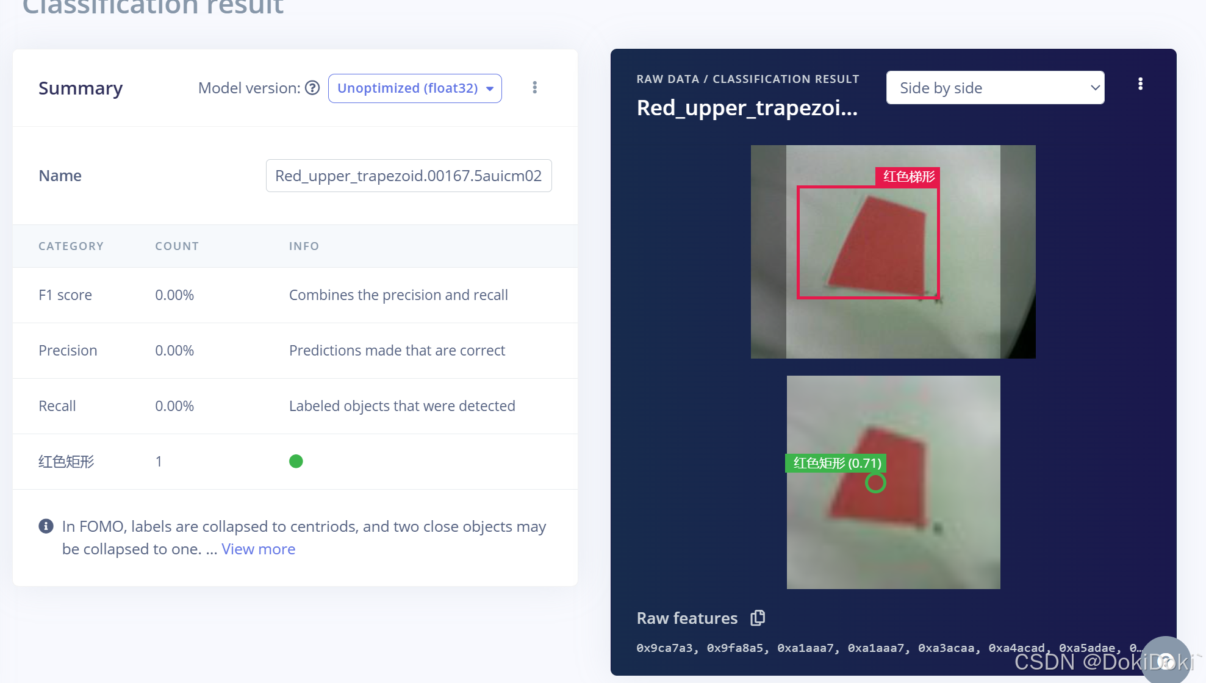Click the green status dot for 红色矩形
The height and width of the screenshot is (683, 1206).
(x=296, y=462)
